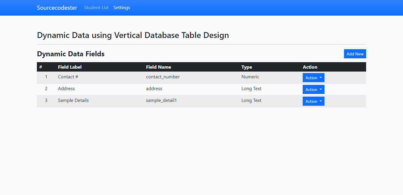The width and height of the screenshot is (403, 195).
Task: Click the Action column header
Action: 310,67
